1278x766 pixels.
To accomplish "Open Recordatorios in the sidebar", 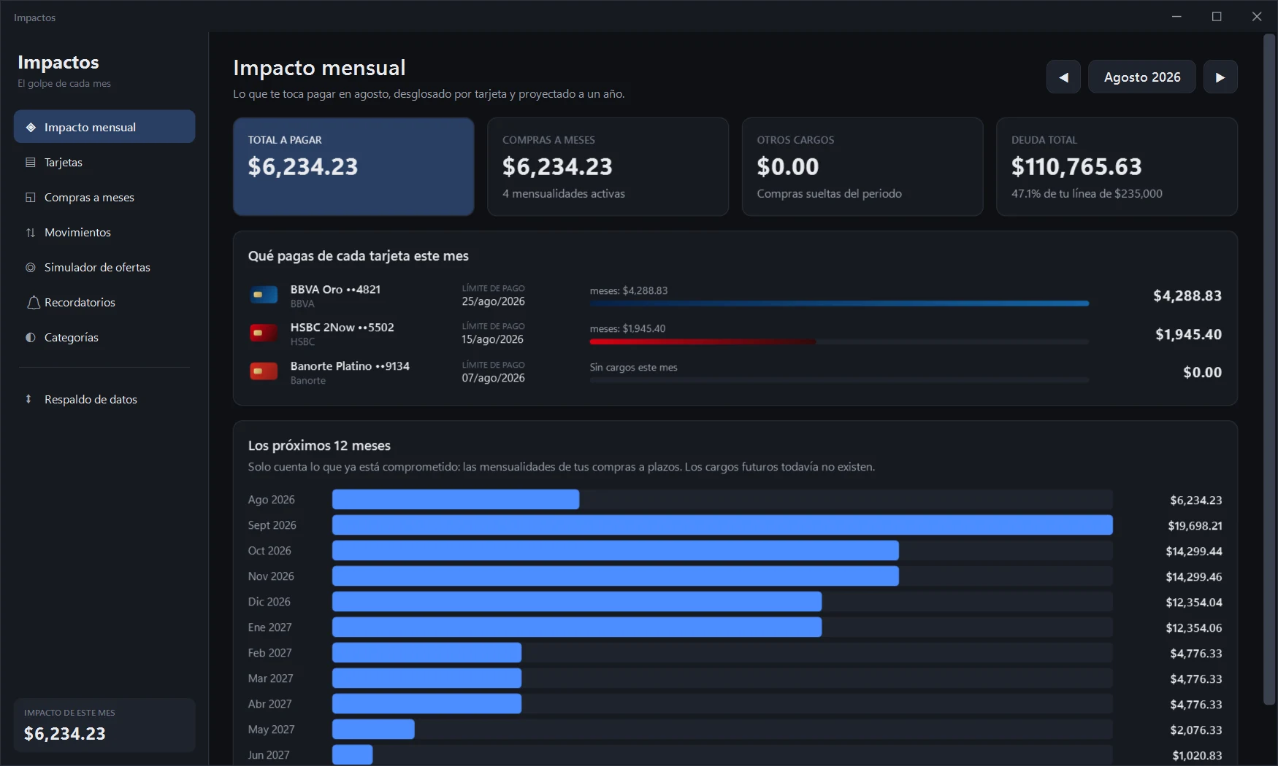I will tap(104, 302).
